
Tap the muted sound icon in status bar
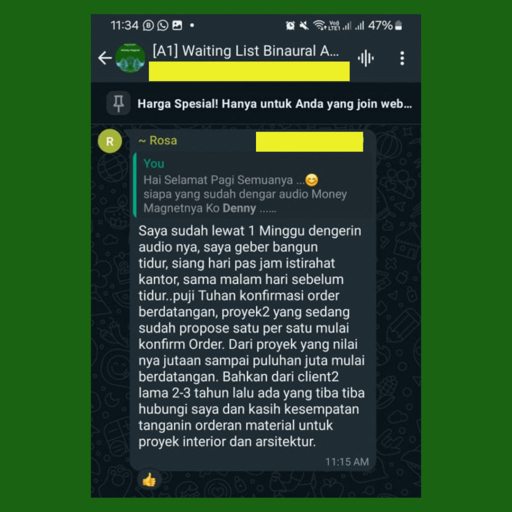point(304,25)
